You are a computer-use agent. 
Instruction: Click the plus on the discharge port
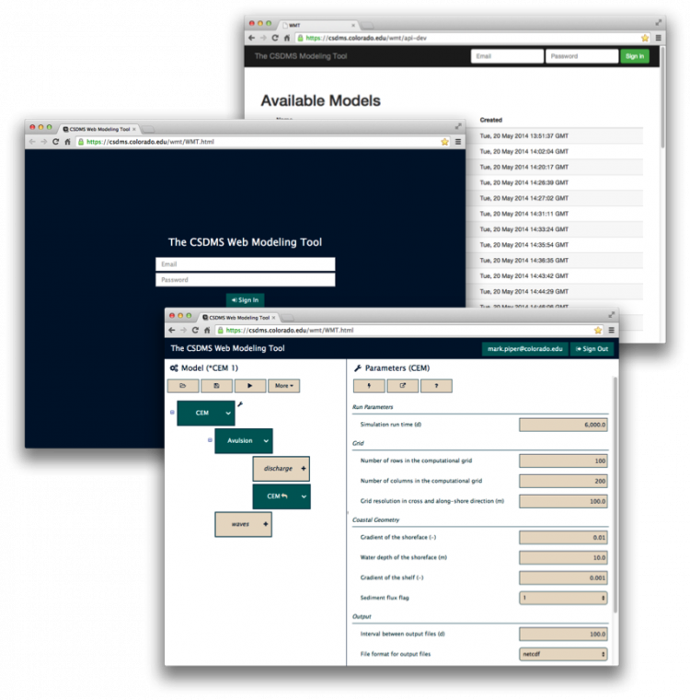click(303, 469)
